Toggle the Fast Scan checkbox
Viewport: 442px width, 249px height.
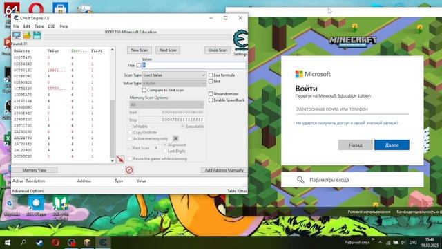tap(131, 147)
